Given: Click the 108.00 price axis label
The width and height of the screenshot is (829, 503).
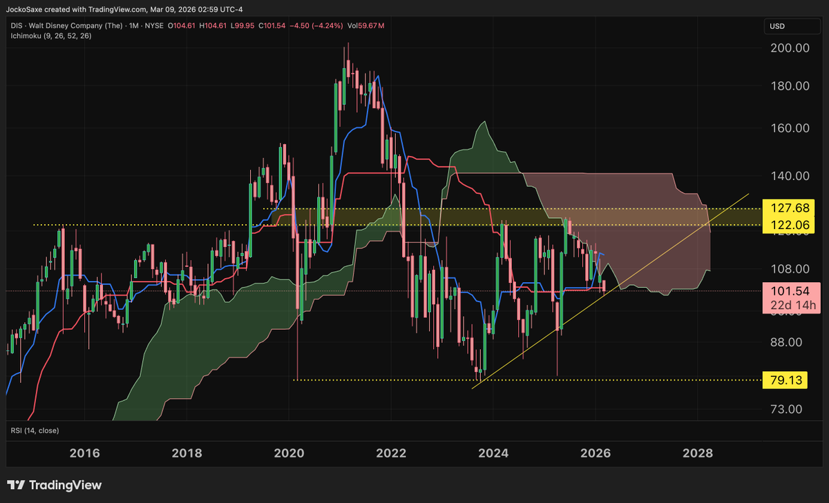Looking at the screenshot, I should tap(789, 269).
